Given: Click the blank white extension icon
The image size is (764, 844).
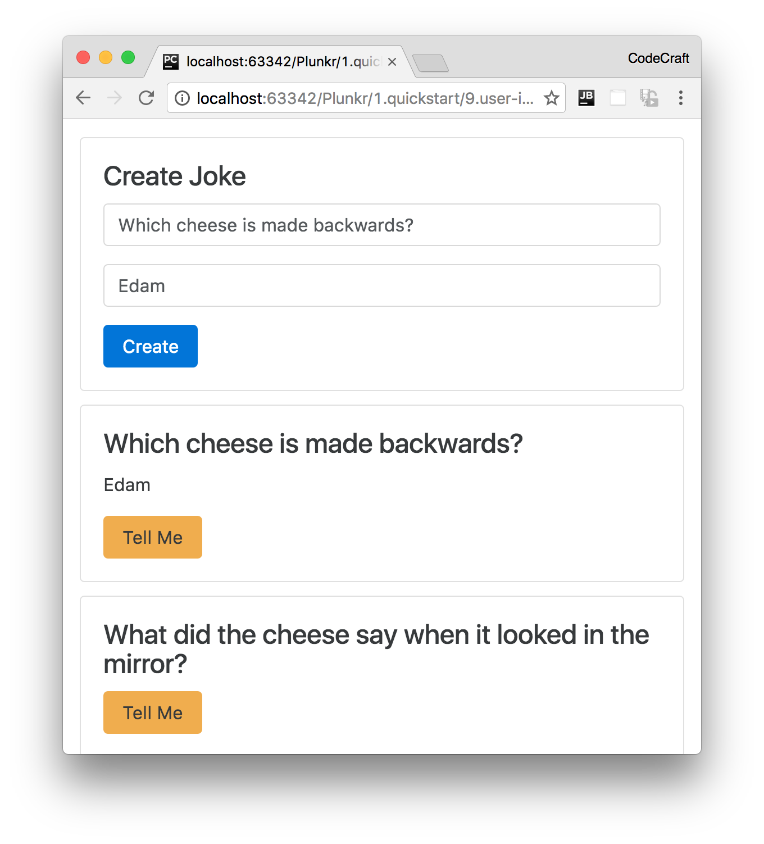Looking at the screenshot, I should tap(618, 98).
